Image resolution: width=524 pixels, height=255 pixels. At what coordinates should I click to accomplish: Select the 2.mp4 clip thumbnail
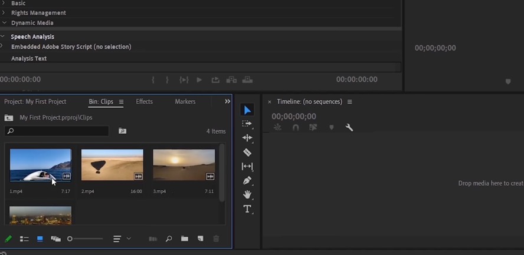point(112,165)
